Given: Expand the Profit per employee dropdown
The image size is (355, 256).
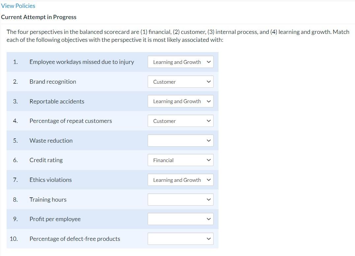Looking at the screenshot, I should (180, 219).
